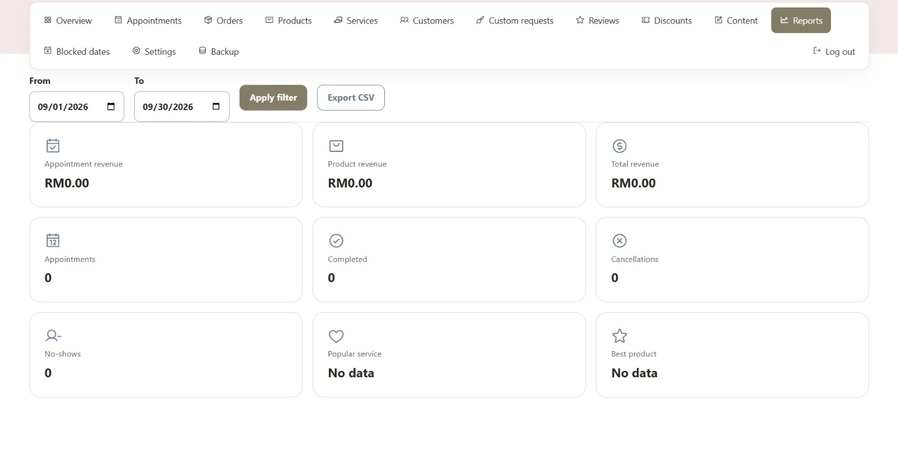This screenshot has height=460, width=898.
Task: Click the Popular service heart icon
Action: [336, 336]
